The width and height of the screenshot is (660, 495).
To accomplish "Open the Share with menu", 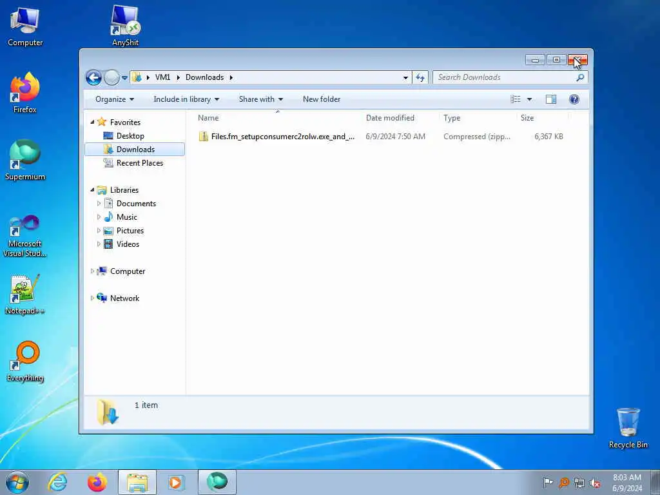I will pyautogui.click(x=261, y=99).
